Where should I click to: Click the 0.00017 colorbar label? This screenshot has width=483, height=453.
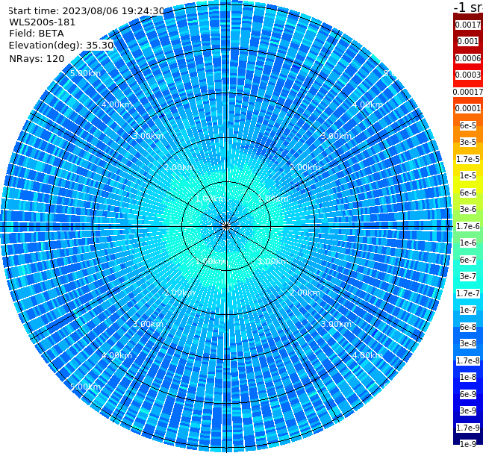pyautogui.click(x=468, y=92)
